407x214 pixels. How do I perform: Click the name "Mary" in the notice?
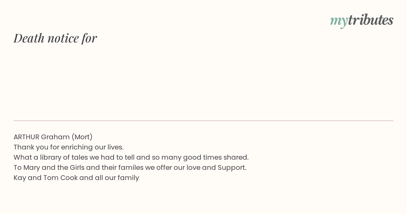(32, 168)
